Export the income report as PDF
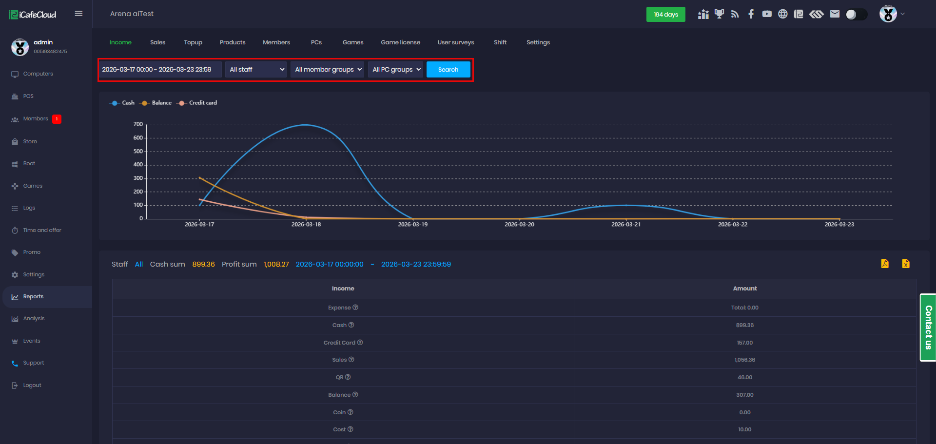 [x=885, y=264]
